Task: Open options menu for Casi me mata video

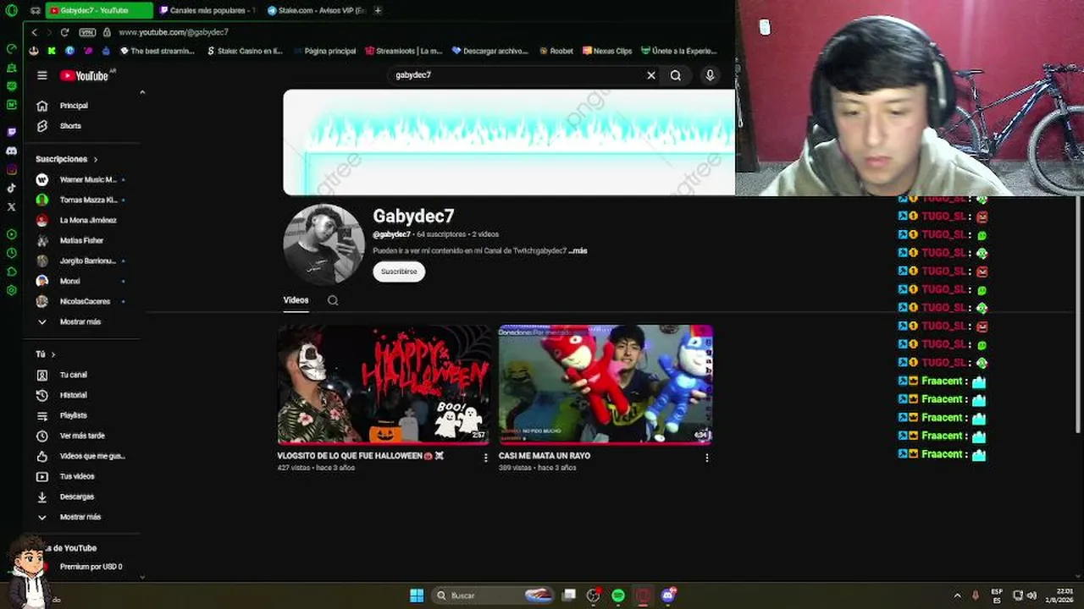Action: pyautogui.click(x=707, y=458)
